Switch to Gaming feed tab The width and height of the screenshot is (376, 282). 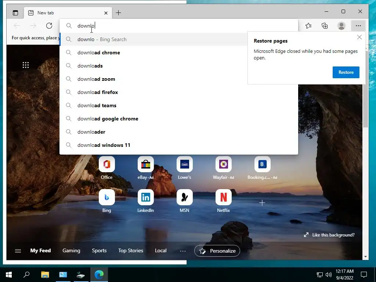point(71,250)
